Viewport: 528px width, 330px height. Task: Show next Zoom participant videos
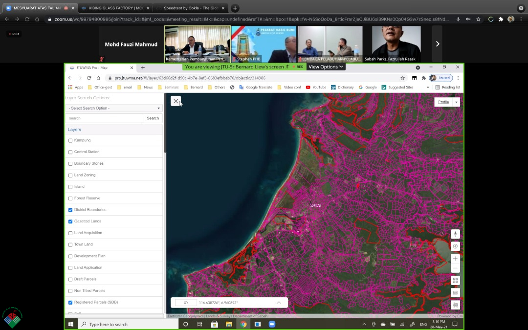[x=437, y=44]
